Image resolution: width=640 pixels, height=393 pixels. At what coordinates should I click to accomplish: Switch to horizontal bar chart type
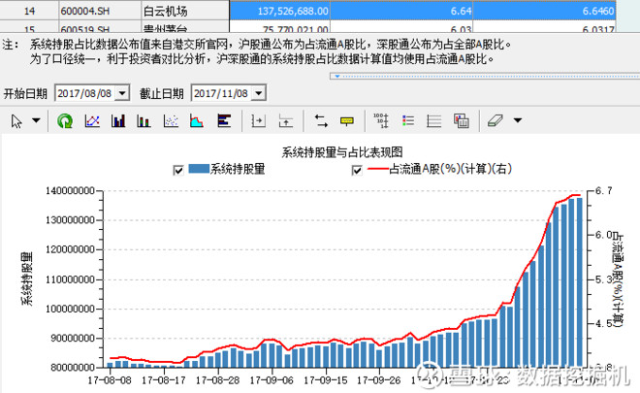(224, 121)
